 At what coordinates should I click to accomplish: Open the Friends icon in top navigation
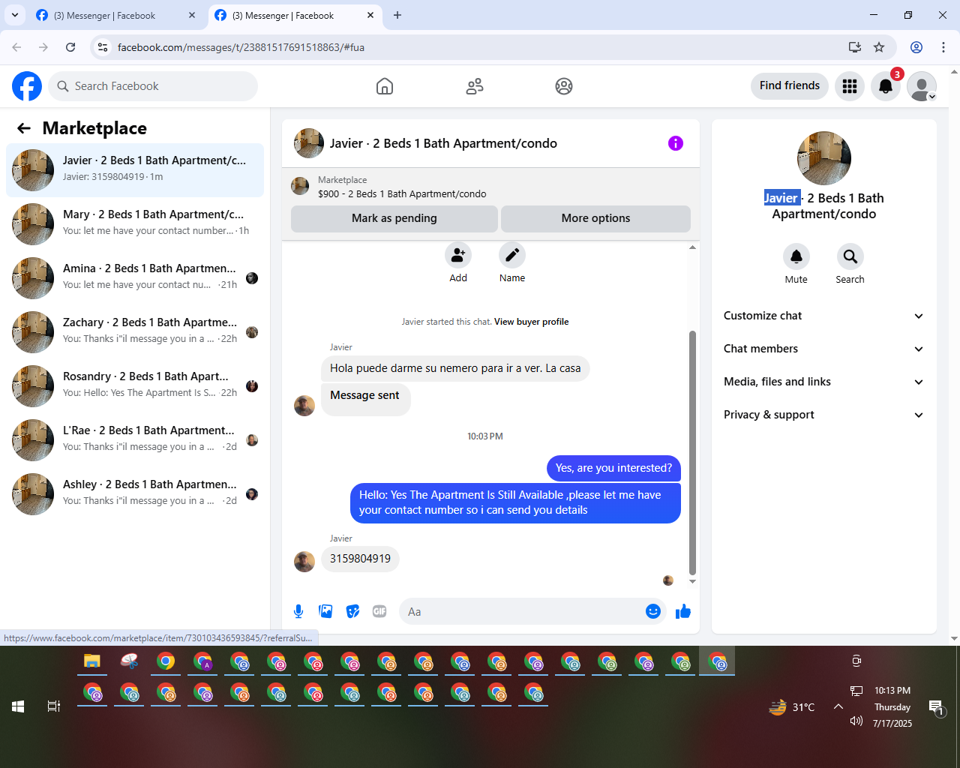click(475, 86)
